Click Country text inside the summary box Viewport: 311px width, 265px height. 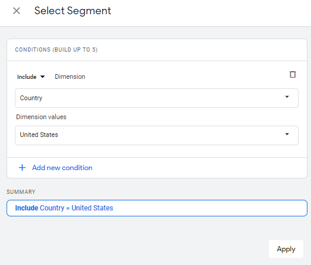tap(52, 208)
